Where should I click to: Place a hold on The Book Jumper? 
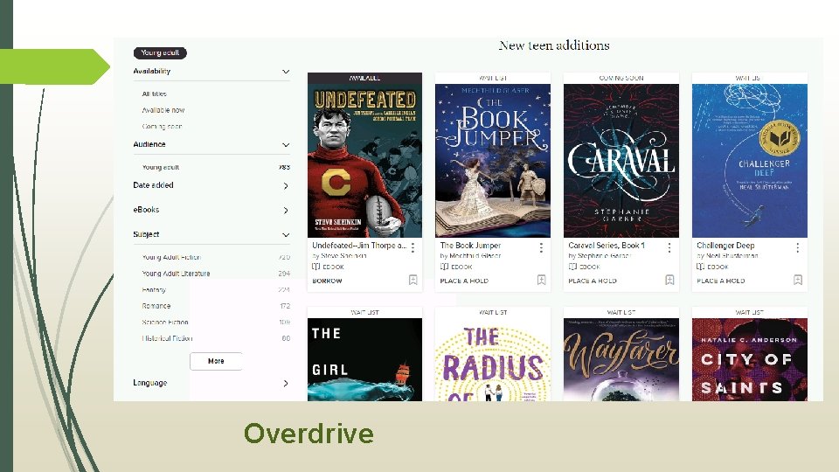(x=464, y=281)
